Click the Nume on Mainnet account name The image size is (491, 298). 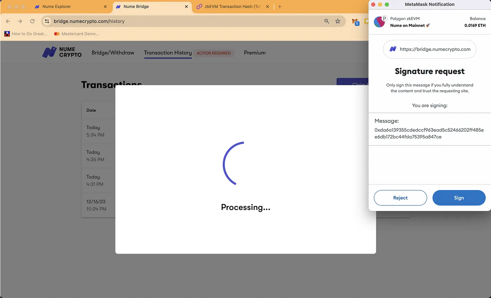(x=410, y=25)
